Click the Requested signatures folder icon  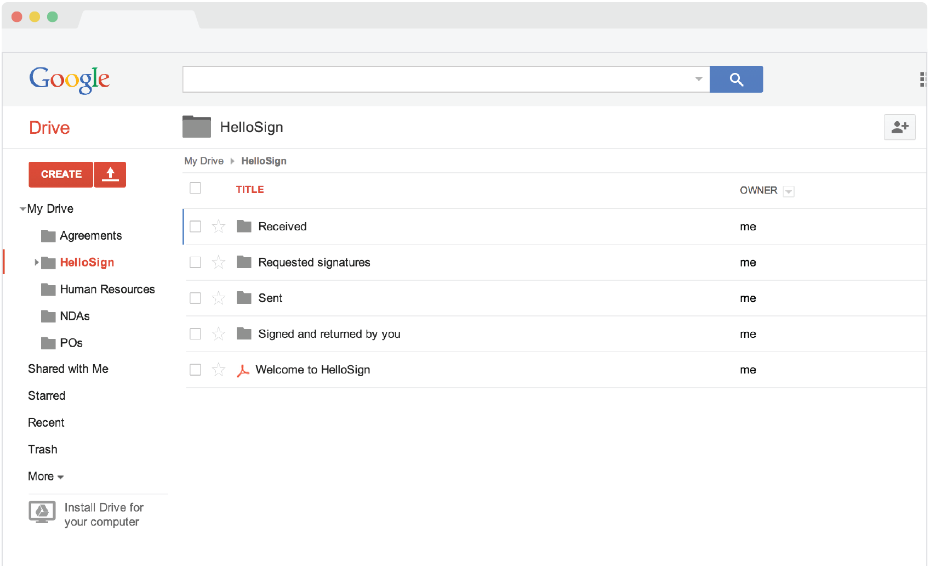point(244,262)
